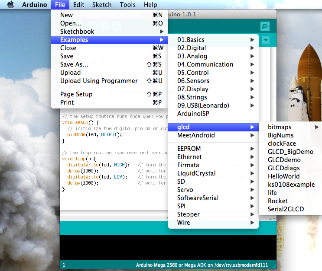Choose Open... from the File menu
Image resolution: width=322 pixels, height=271 pixels.
point(110,23)
